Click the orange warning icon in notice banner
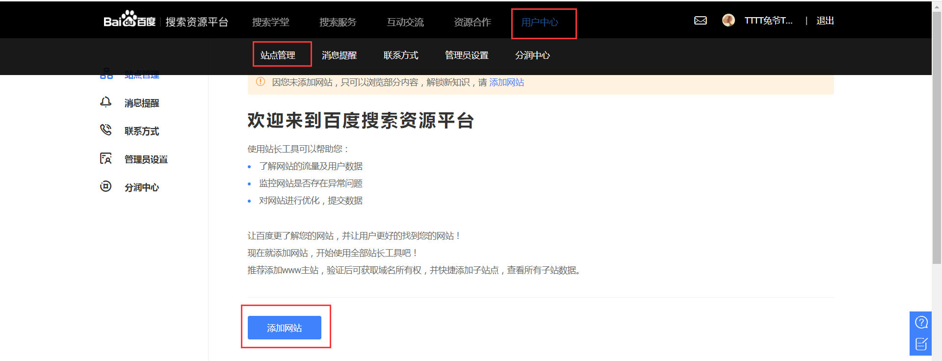This screenshot has height=361, width=942. click(261, 82)
